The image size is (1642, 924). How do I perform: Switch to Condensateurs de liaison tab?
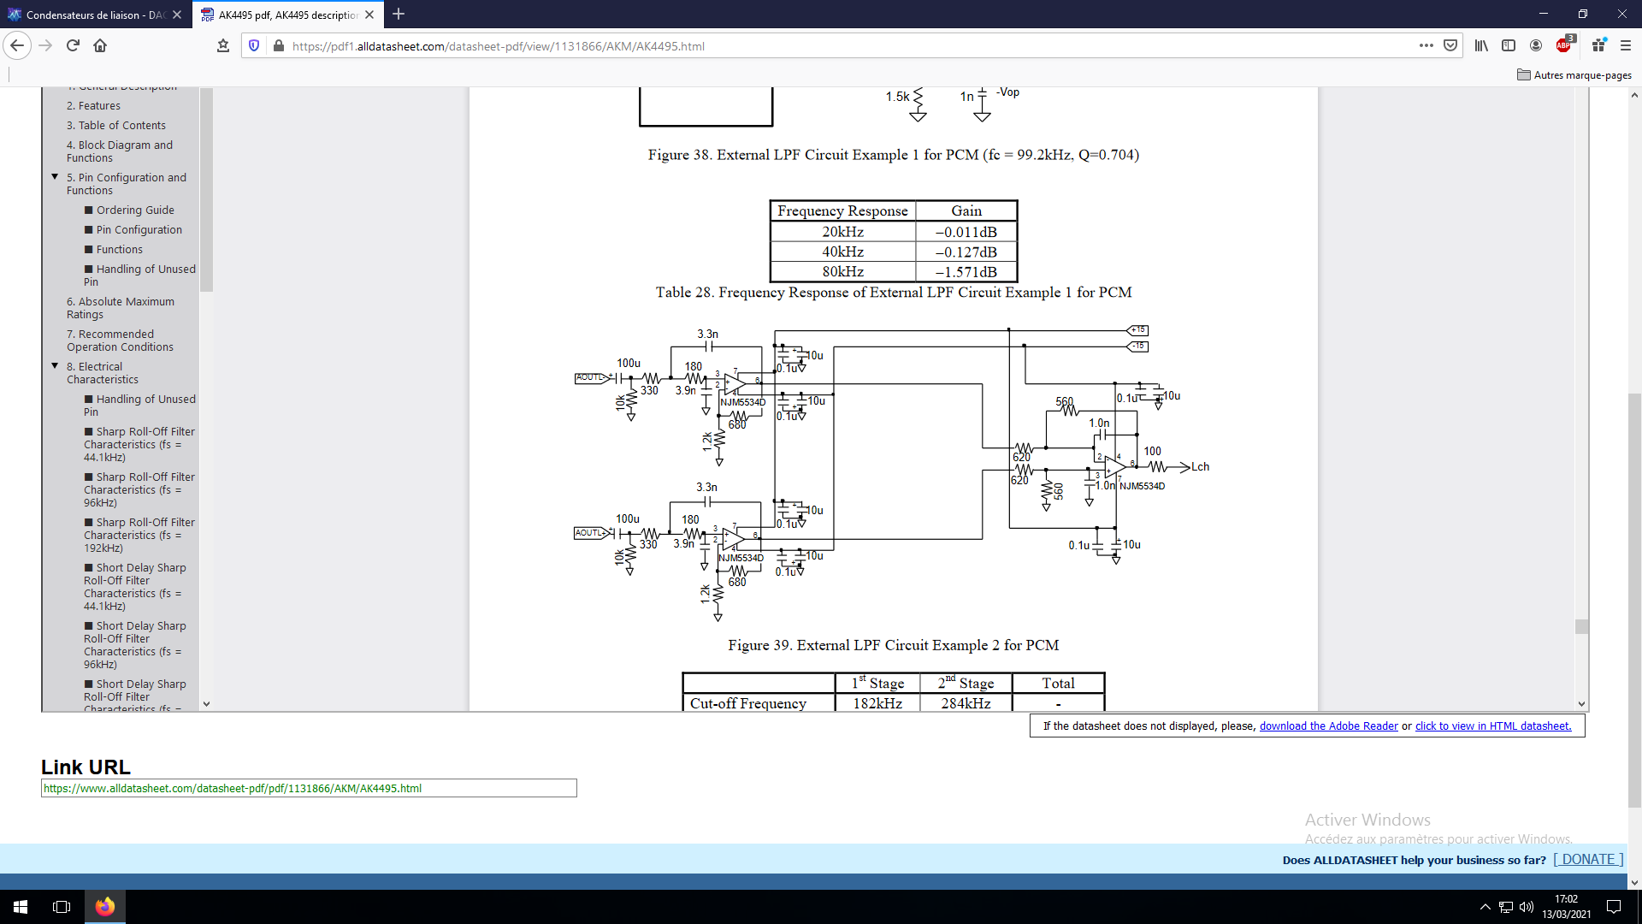(94, 15)
